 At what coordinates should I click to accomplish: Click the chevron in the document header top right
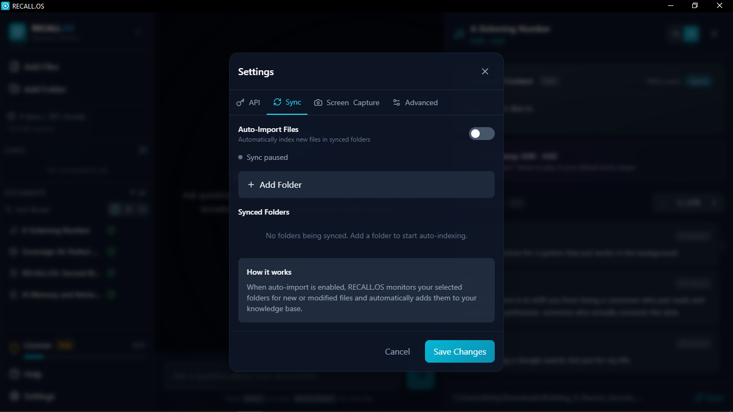pos(714,33)
